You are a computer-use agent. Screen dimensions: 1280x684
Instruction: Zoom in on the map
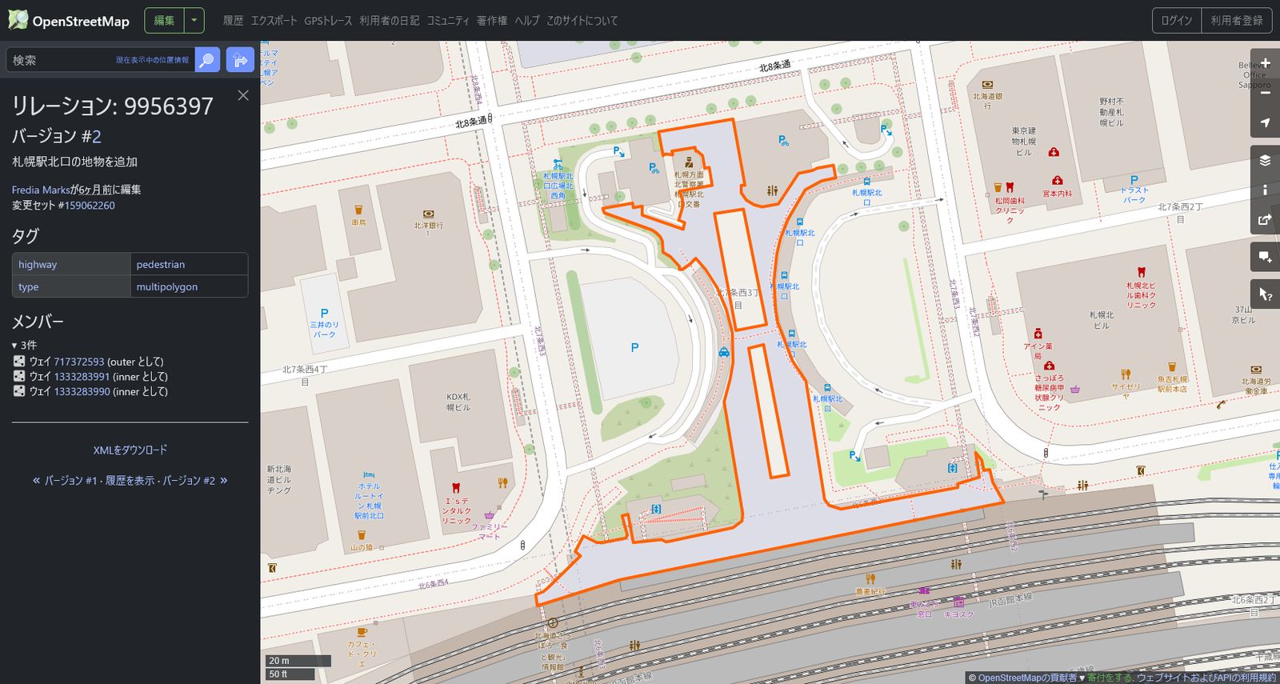[x=1265, y=63]
